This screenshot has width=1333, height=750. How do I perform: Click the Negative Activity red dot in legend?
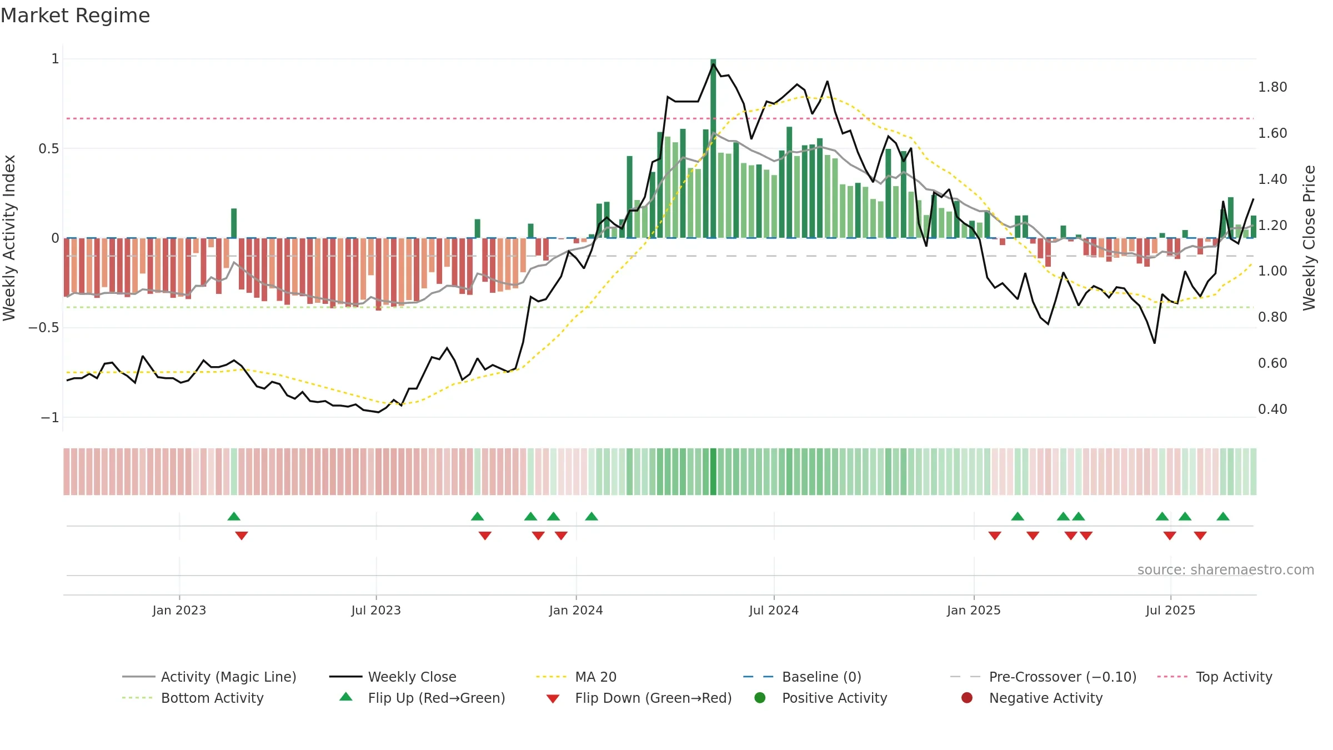[967, 697]
